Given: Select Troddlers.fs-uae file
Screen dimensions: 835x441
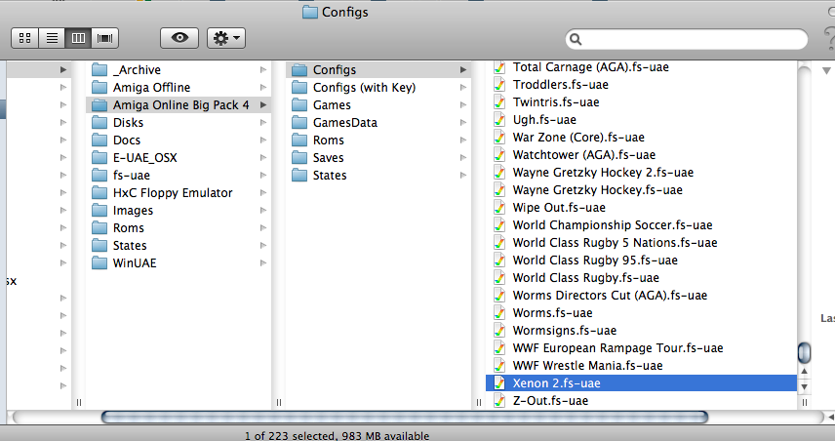Looking at the screenshot, I should [641, 85].
